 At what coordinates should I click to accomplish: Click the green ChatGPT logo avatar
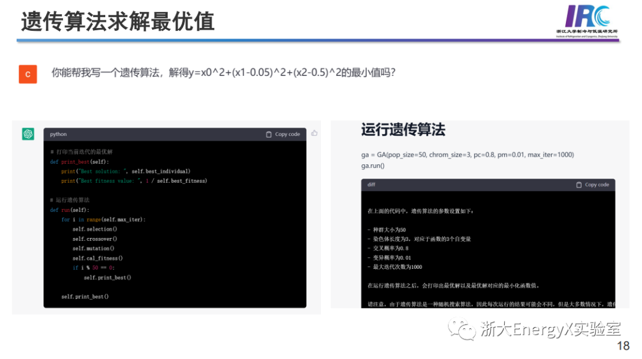tap(28, 134)
